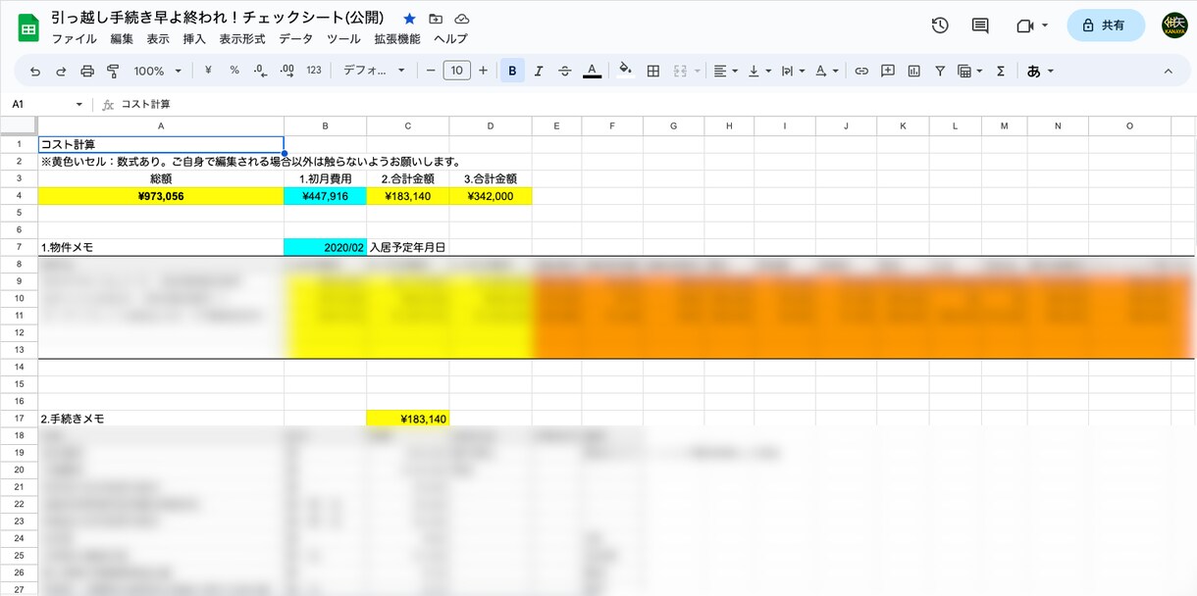Open the ヘルプ menu
The image size is (1197, 596).
tap(450, 39)
